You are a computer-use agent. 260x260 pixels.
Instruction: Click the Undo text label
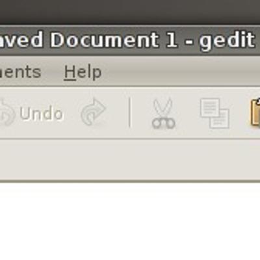click(42, 113)
